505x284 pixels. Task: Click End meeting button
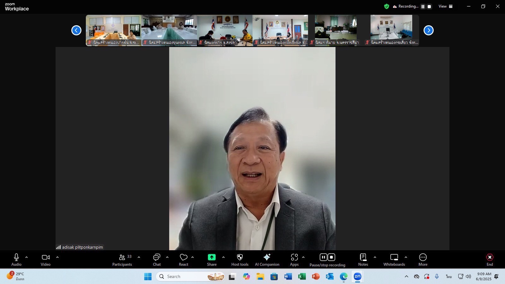click(x=490, y=260)
